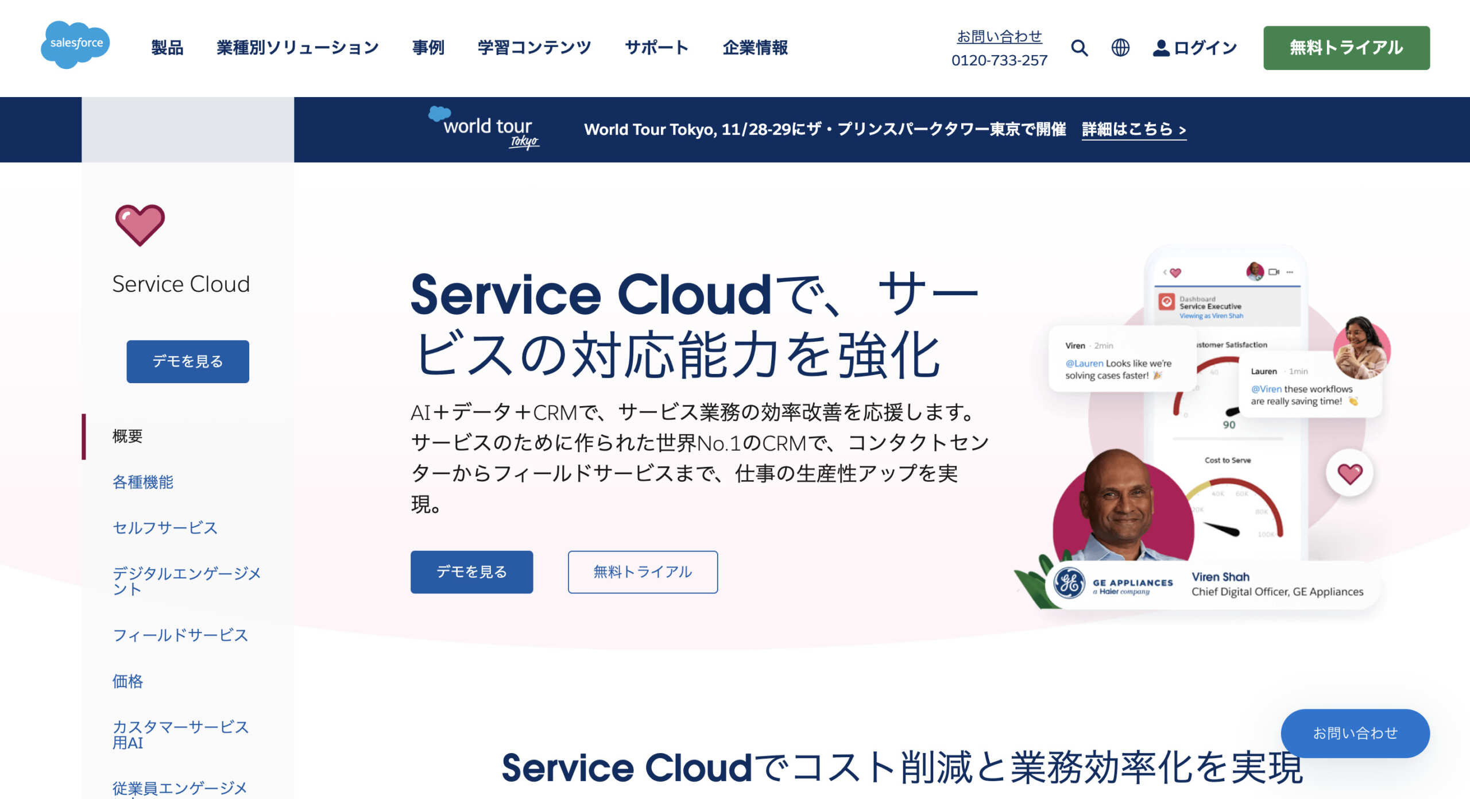
Task: Click the phone number 0120-733-257
Action: [x=999, y=60]
